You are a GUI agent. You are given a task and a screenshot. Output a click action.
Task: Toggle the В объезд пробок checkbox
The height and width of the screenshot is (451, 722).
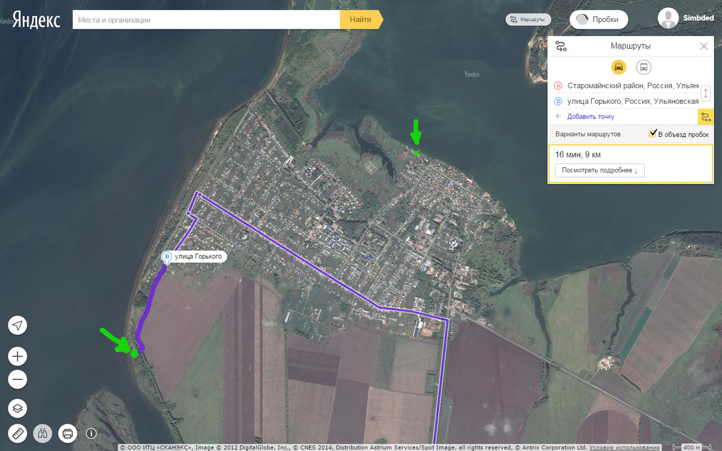click(653, 134)
